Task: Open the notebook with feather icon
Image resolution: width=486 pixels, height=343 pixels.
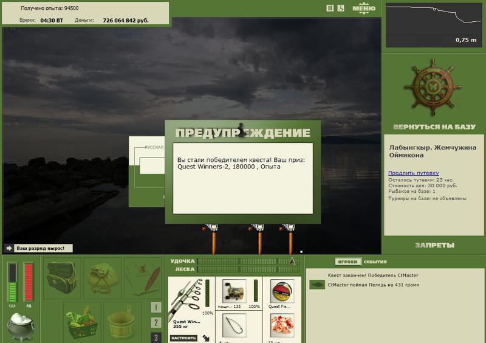Action: (x=143, y=278)
